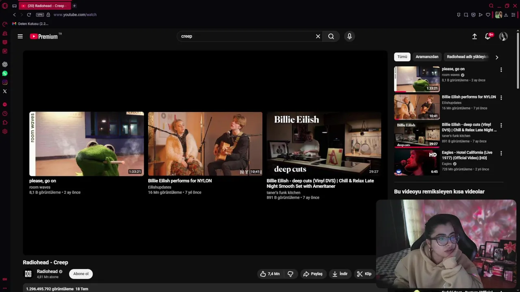Reload the page
The width and height of the screenshot is (520, 292).
tap(29, 15)
